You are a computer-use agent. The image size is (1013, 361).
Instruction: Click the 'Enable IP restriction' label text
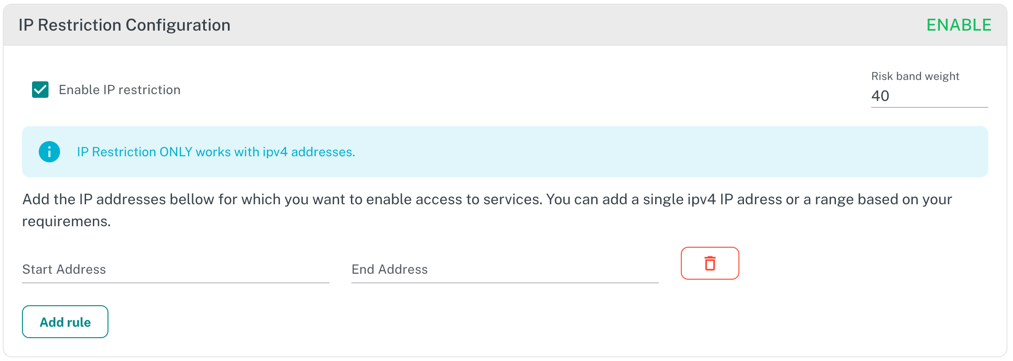pyautogui.click(x=119, y=90)
